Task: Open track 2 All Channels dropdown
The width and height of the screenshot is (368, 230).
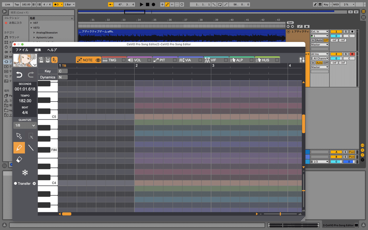Action: (x=320, y=58)
